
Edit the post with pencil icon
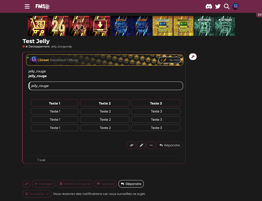click(x=141, y=145)
